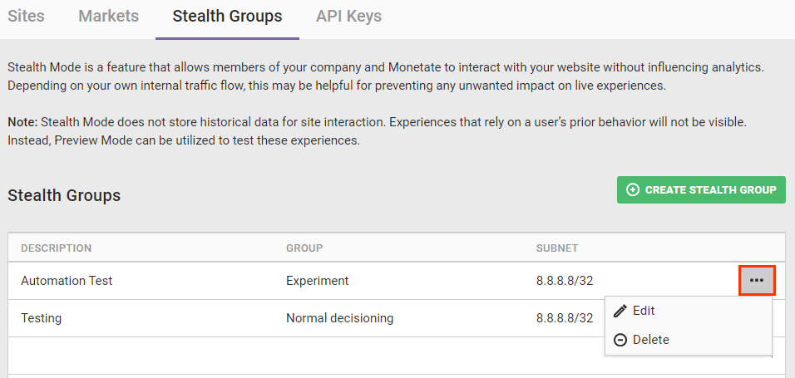Click the Experiment group cell
The image size is (795, 378).
[318, 281]
